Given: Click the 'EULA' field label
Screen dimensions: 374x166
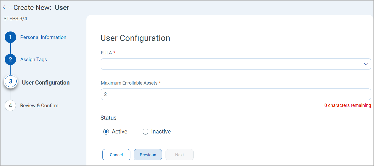Looking at the screenshot, I should click(106, 53).
